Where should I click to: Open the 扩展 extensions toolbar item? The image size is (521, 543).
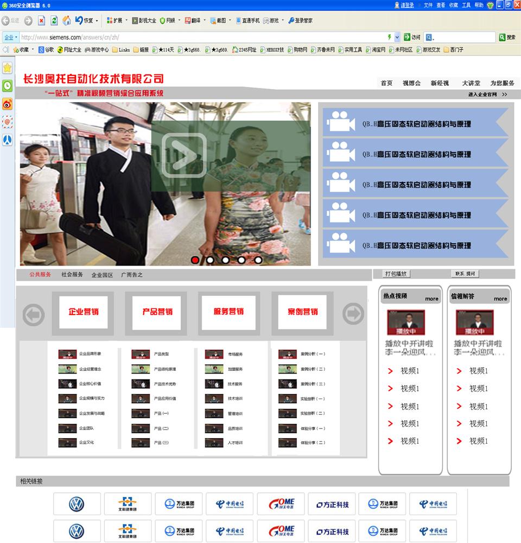pyautogui.click(x=114, y=21)
